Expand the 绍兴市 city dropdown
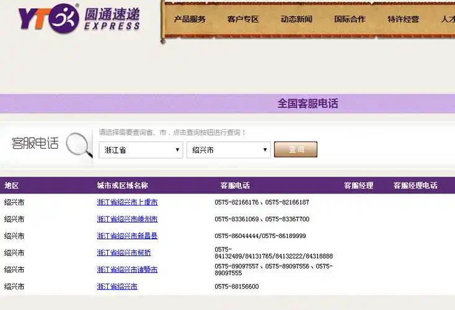 pyautogui.click(x=229, y=150)
